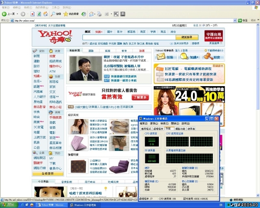
Task: Open the Home page via the house icon
Action: [x=45, y=14]
